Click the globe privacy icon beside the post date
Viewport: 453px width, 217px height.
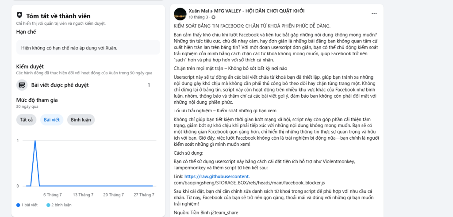pos(213,17)
